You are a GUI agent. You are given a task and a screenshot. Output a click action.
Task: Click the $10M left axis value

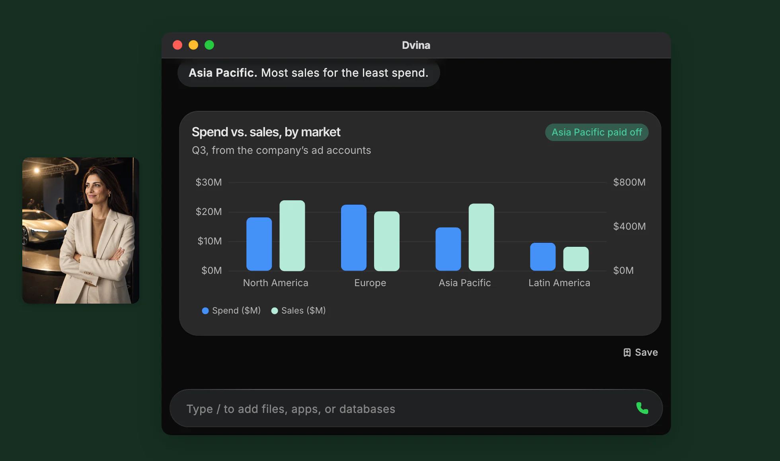pyautogui.click(x=210, y=241)
